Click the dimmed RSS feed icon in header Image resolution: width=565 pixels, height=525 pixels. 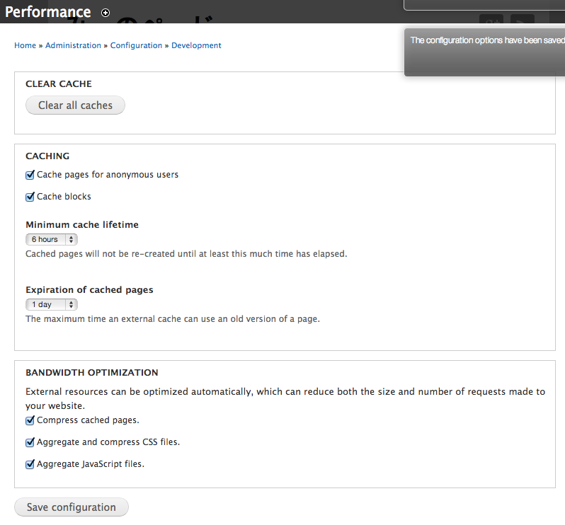pyautogui.click(x=523, y=21)
